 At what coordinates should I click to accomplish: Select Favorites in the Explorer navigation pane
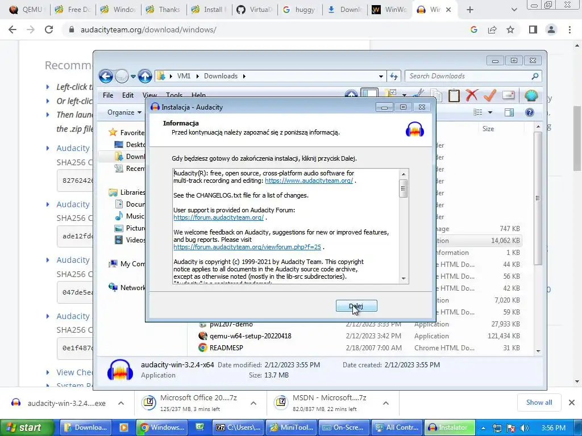[x=127, y=132]
